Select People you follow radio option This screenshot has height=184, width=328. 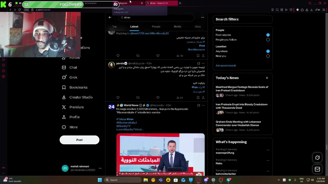268,40
